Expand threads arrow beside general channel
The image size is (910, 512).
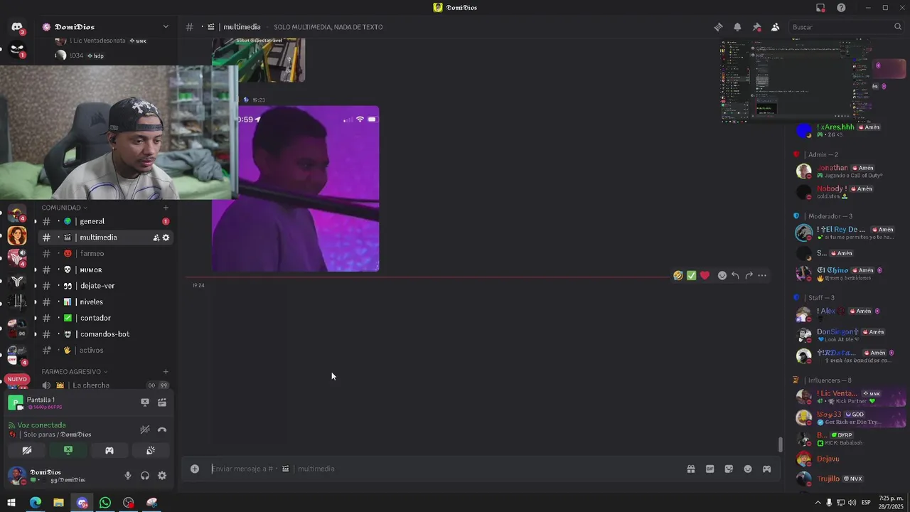click(36, 221)
